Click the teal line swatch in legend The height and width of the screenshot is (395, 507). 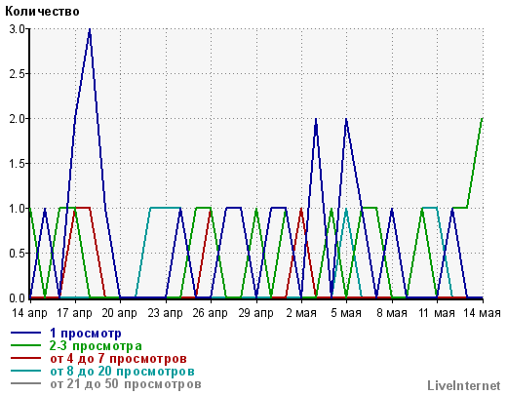[26, 371]
